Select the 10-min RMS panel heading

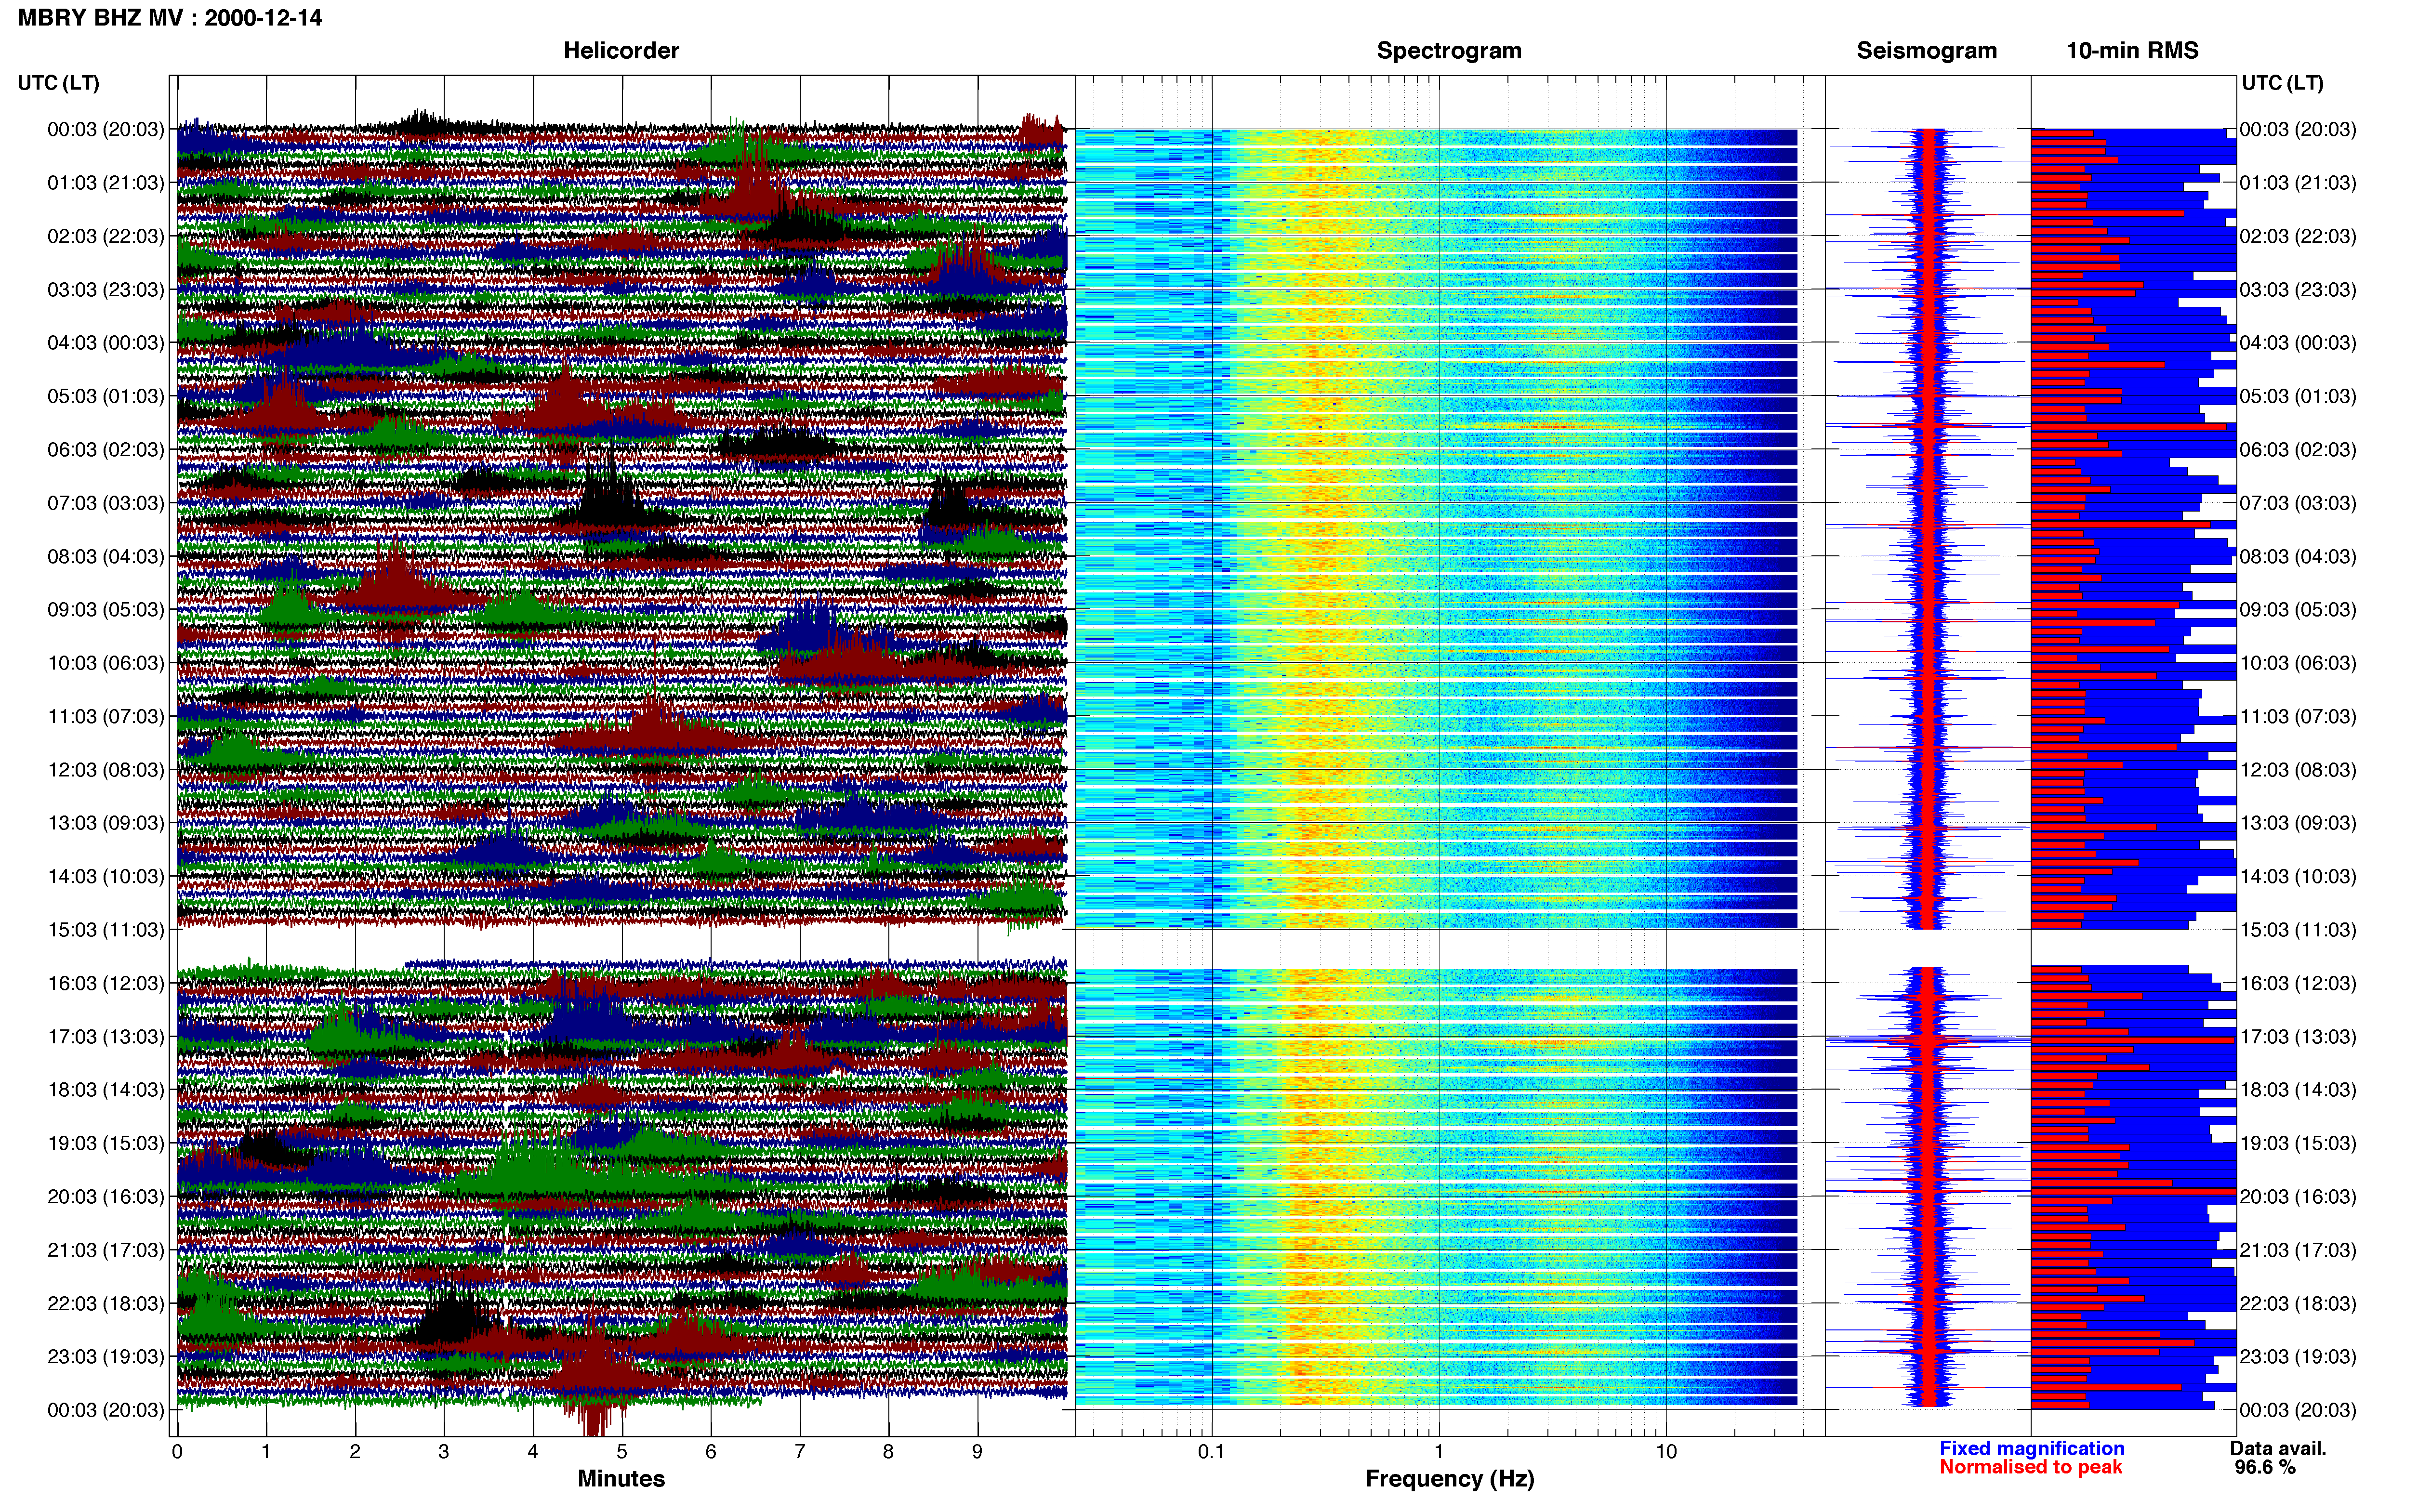pyautogui.click(x=2132, y=51)
